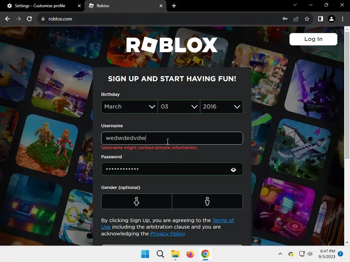Click the scrollbar up arrow
The height and width of the screenshot is (262, 350).
pos(347,29)
